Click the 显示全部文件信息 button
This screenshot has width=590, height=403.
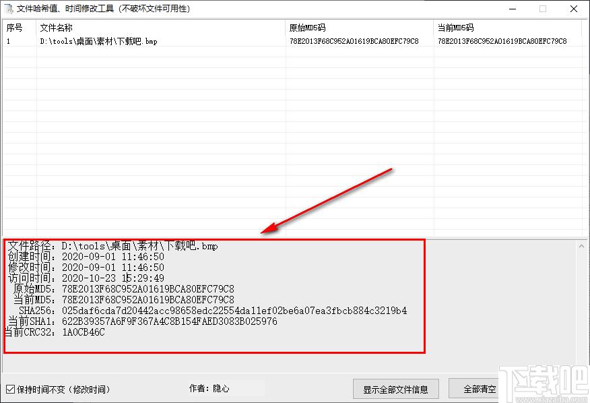(396, 389)
